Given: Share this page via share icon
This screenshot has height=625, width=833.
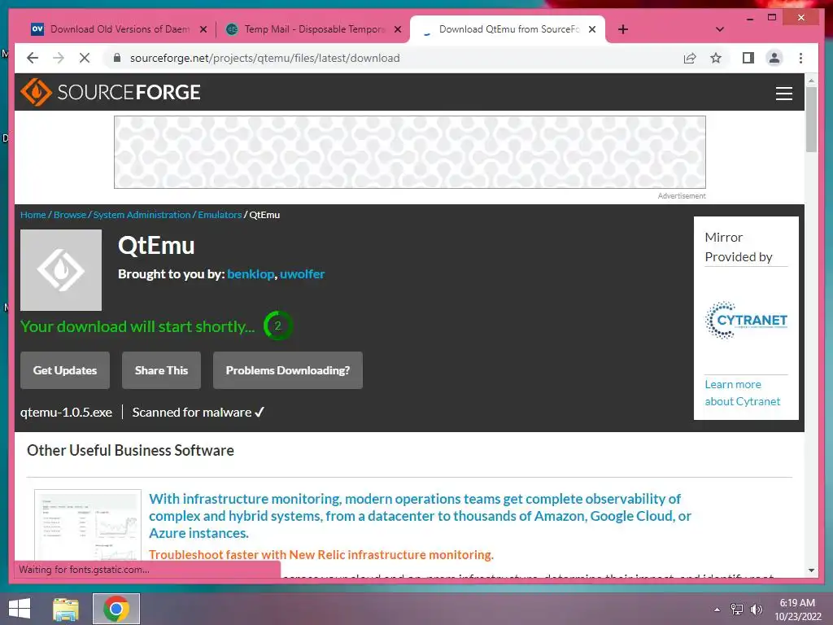Looking at the screenshot, I should pyautogui.click(x=690, y=58).
